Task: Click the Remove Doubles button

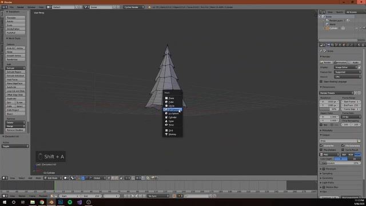Action: click(x=15, y=130)
